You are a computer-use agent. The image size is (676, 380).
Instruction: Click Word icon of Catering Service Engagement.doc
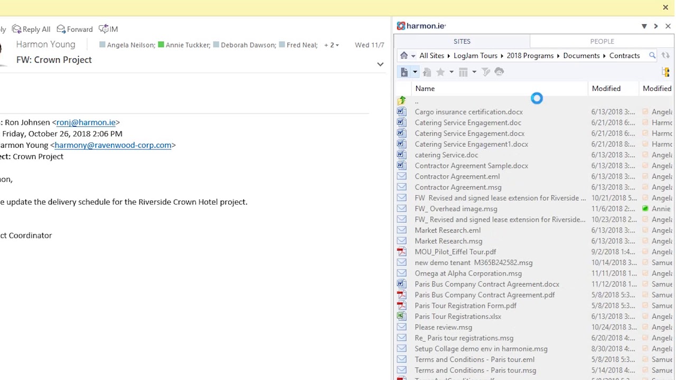[402, 122]
